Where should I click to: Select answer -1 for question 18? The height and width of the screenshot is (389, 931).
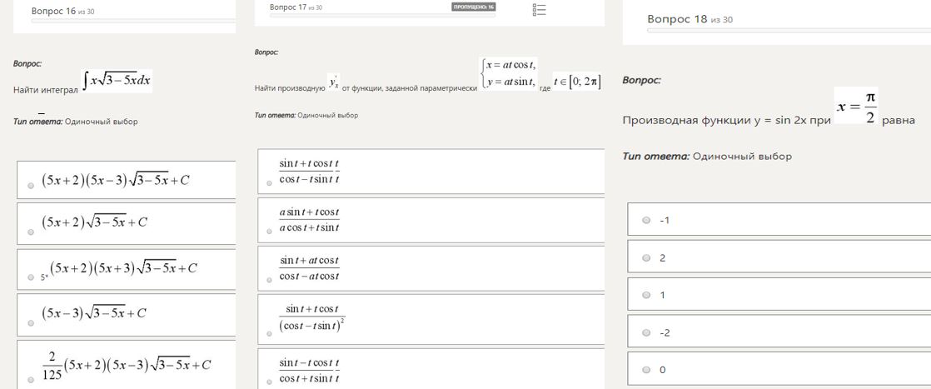click(646, 220)
